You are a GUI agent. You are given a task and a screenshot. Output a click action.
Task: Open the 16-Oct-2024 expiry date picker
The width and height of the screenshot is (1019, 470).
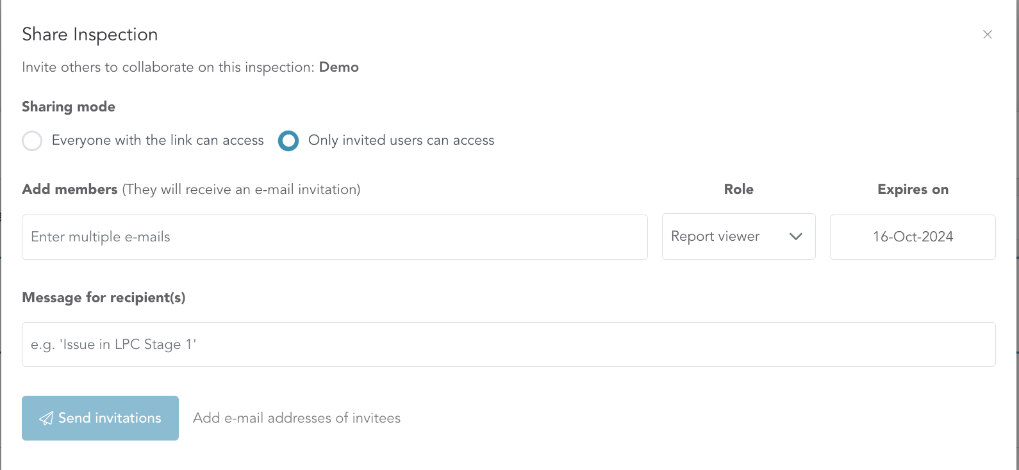913,237
